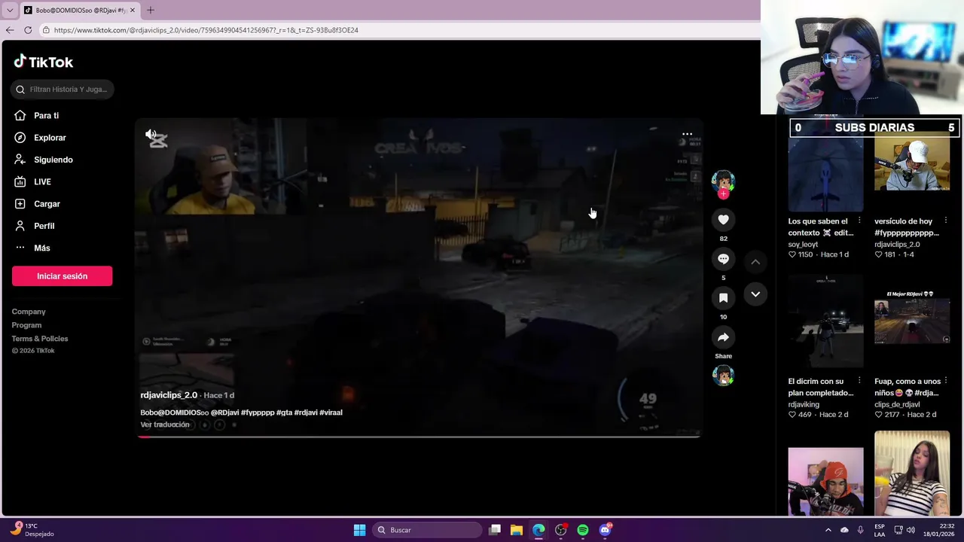Select the Bobo@DOMIDIOSoo TikTok tab
964x542 pixels.
79,10
